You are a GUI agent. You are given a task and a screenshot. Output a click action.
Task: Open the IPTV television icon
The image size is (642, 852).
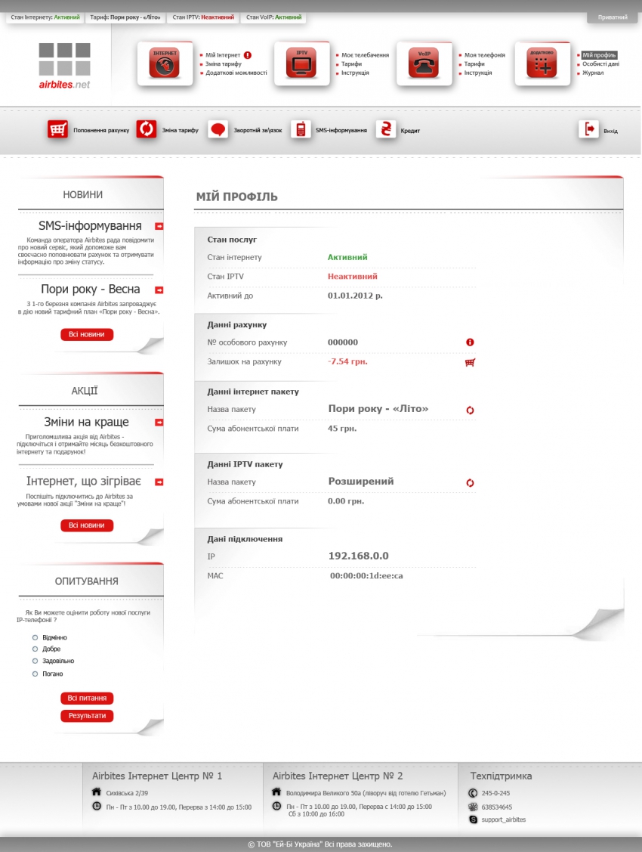coord(301,65)
